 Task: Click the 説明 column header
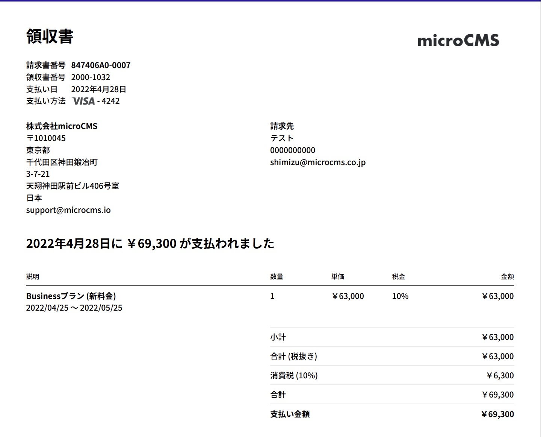pyautogui.click(x=33, y=277)
